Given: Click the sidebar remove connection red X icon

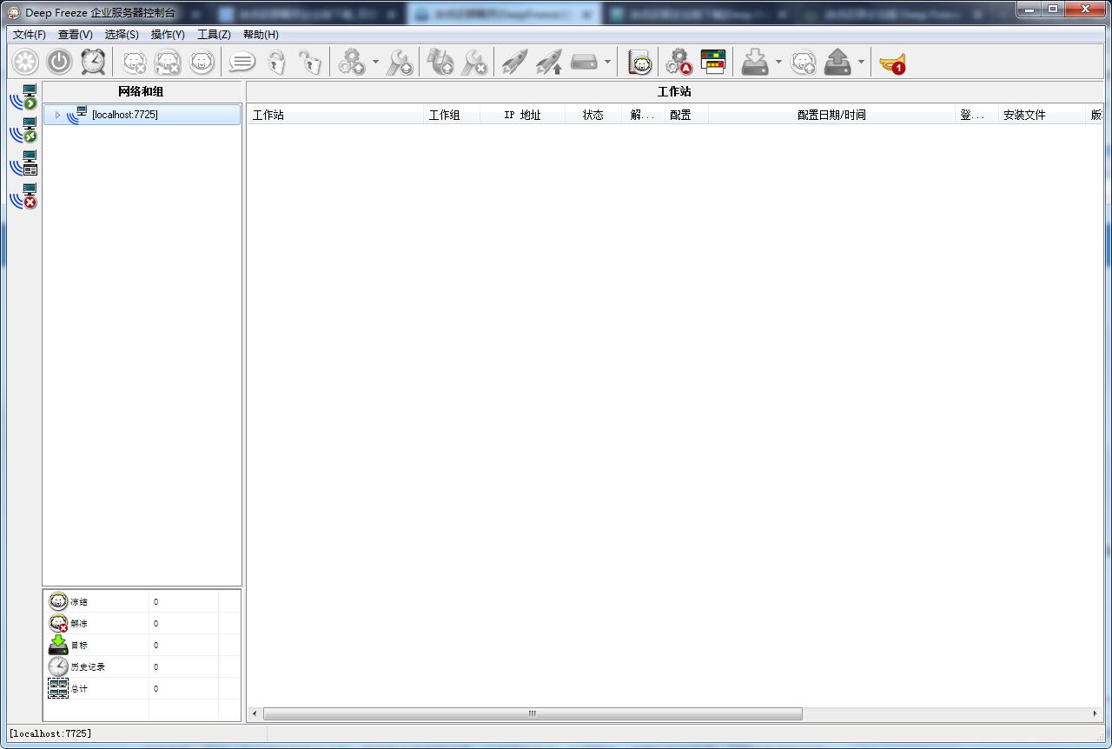Looking at the screenshot, I should (24, 196).
